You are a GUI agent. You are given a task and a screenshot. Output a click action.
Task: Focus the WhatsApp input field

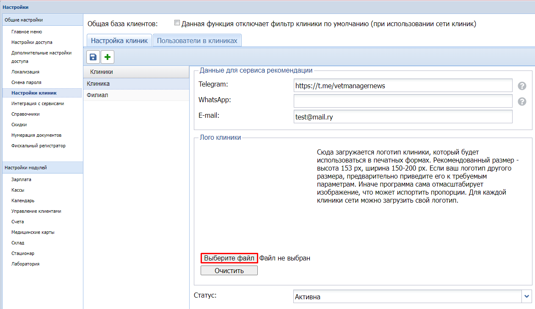tap(403, 101)
